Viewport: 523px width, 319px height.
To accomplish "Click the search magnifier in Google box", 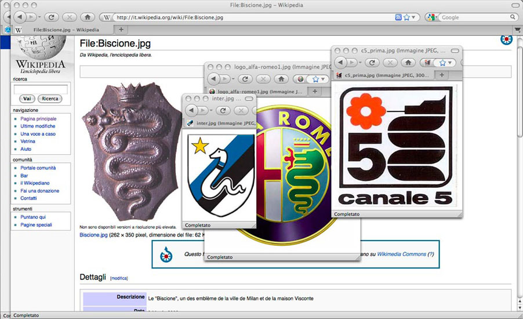I will (513, 17).
